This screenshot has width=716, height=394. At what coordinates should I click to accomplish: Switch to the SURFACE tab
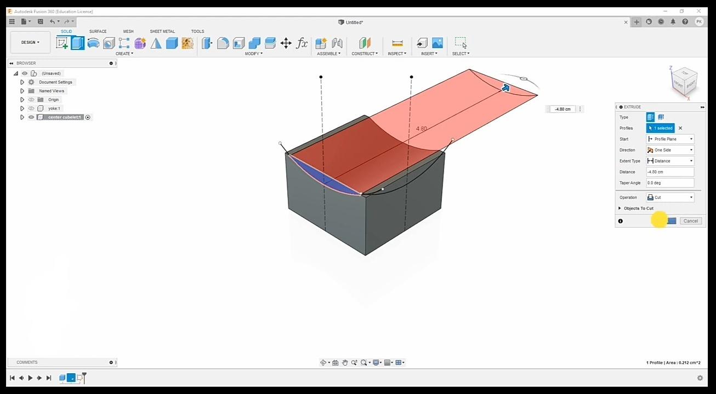tap(98, 31)
